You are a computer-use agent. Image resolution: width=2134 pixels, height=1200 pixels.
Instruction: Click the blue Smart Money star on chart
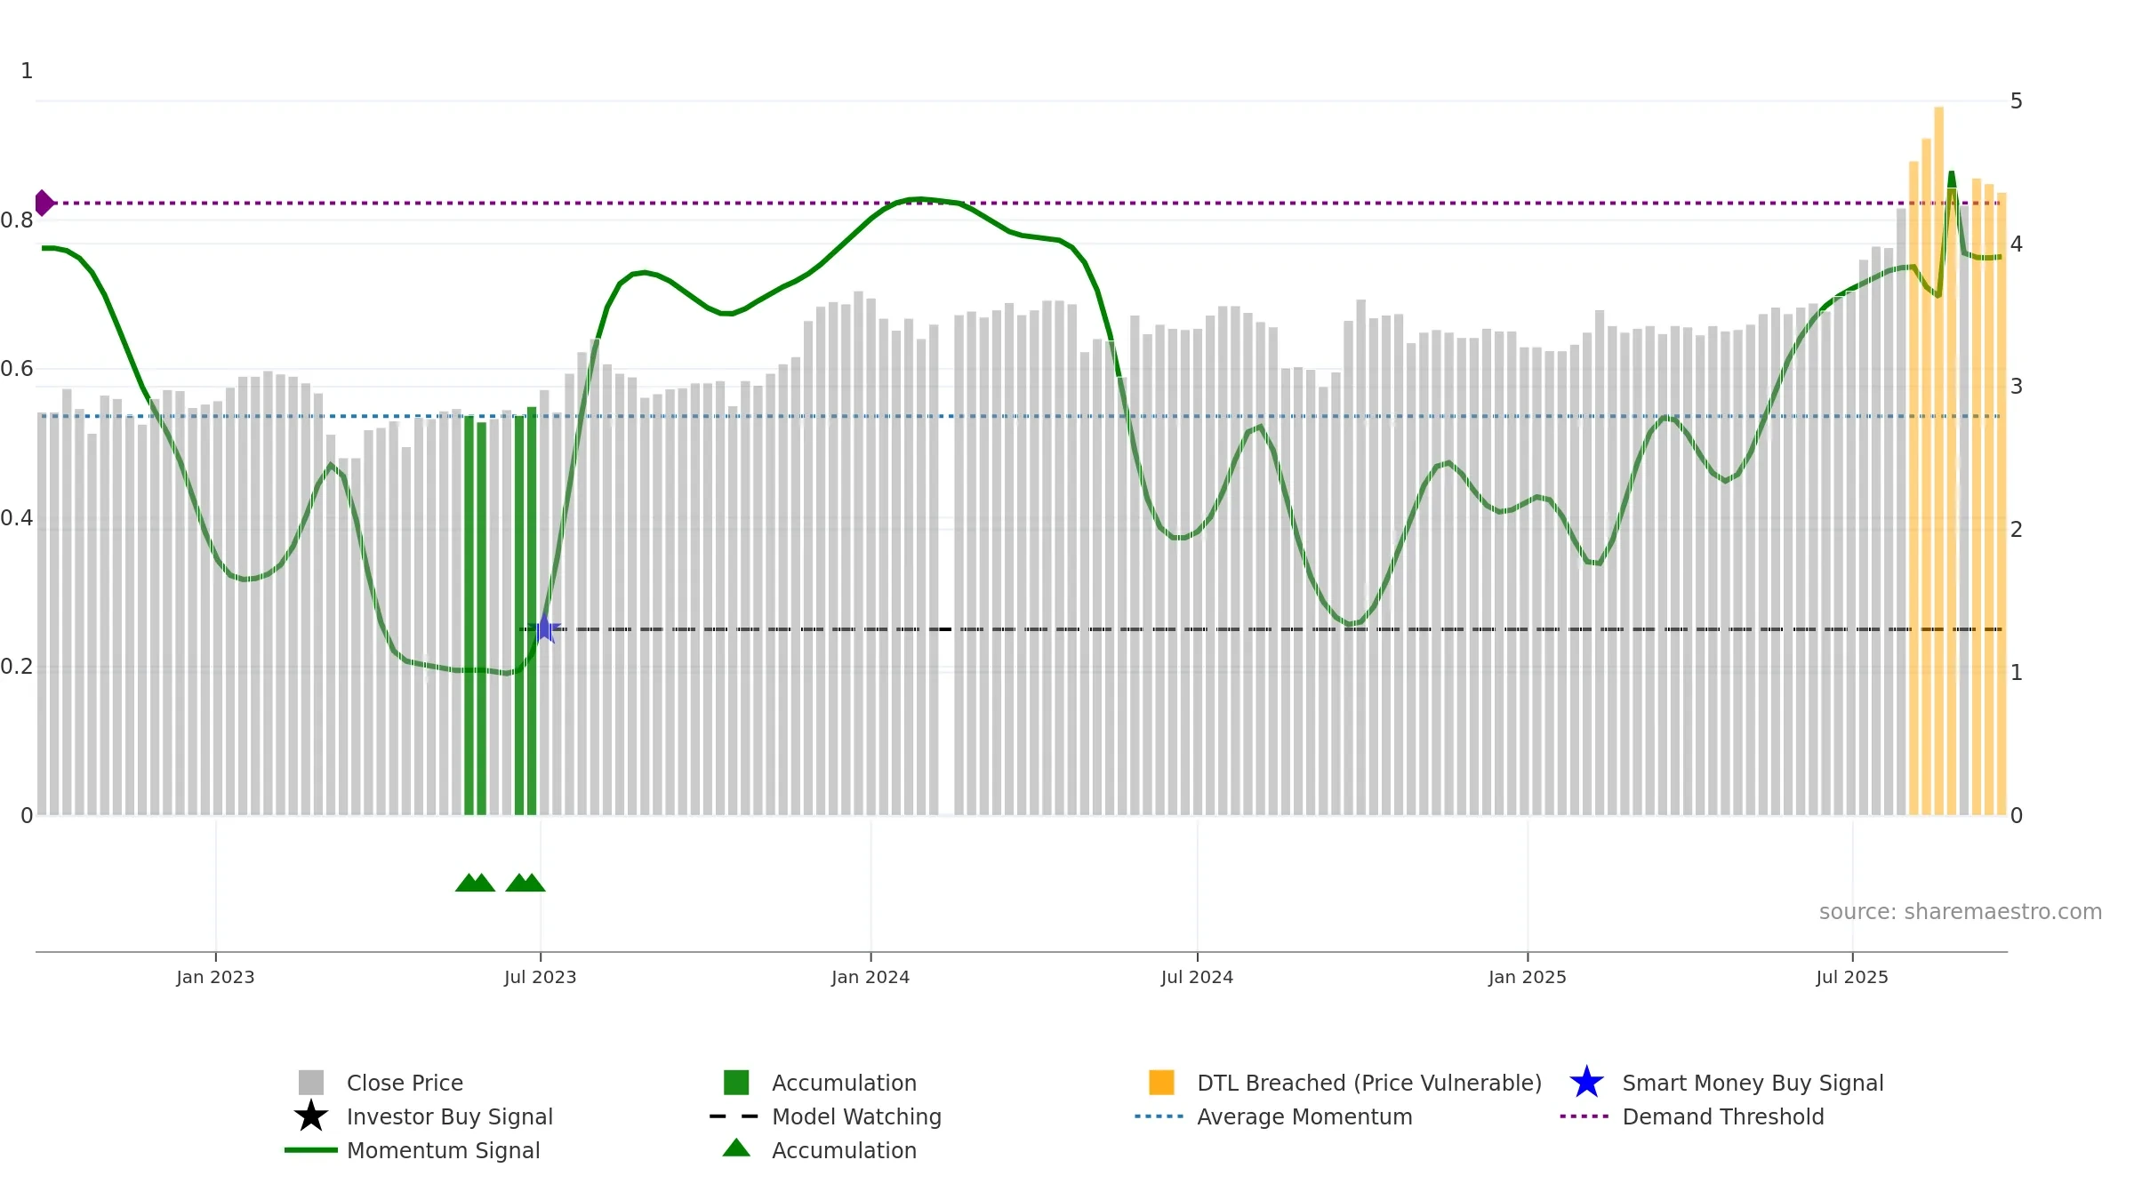tap(544, 628)
